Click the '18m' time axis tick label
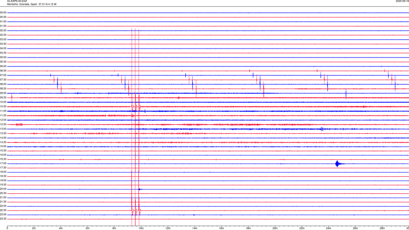This screenshot has width=409, height=230. [x=248, y=228]
